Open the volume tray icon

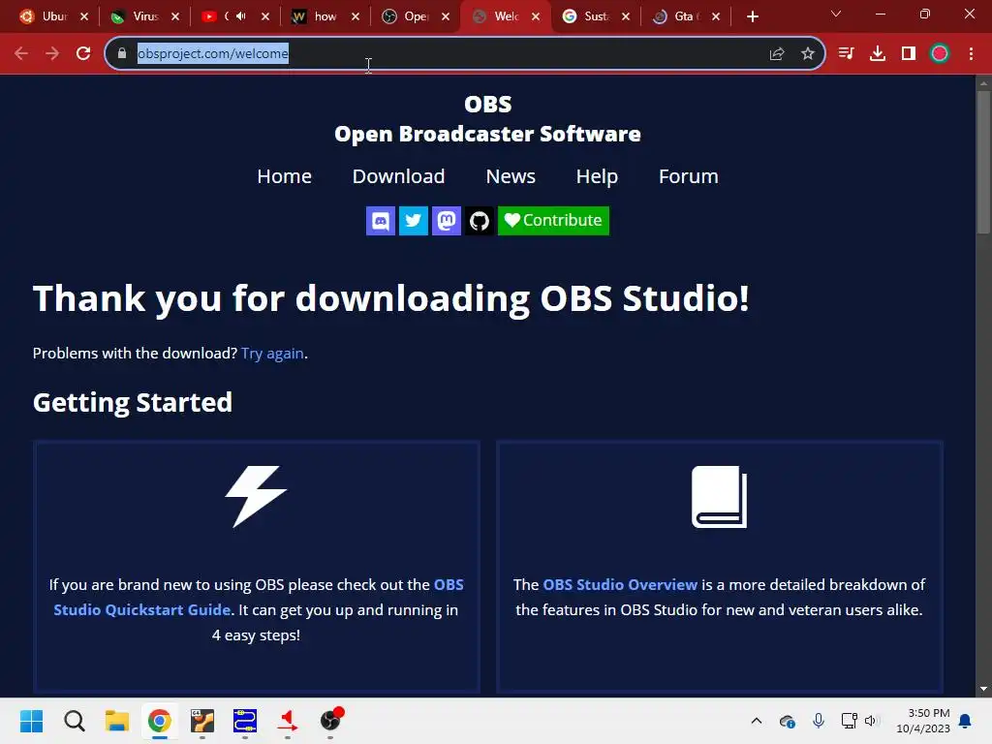871,721
